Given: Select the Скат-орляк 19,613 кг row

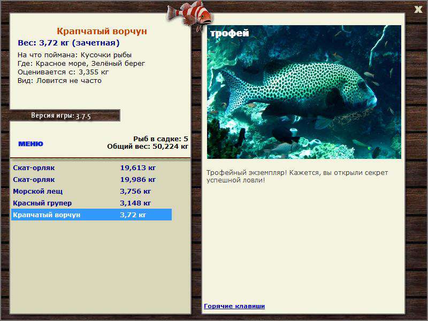Looking at the screenshot, I should pyautogui.click(x=91, y=167).
